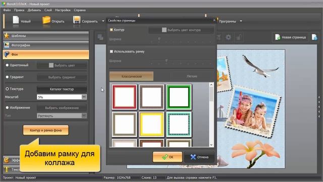
Task: Switch to the Классические frames tab
Action: coord(131,76)
